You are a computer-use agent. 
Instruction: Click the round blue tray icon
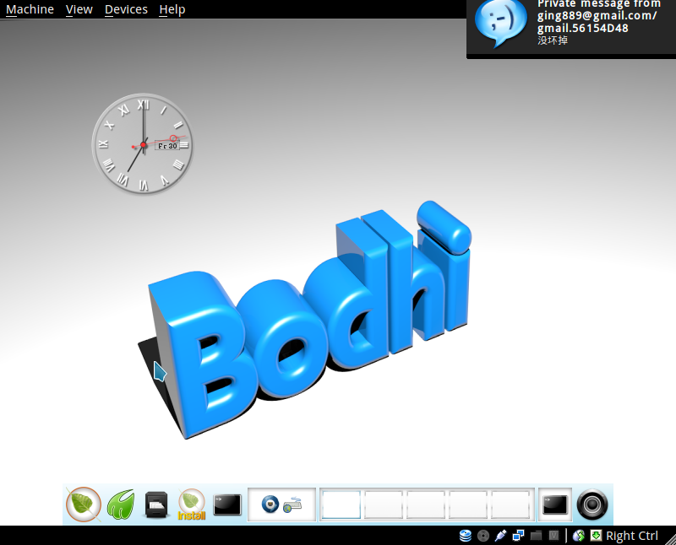click(270, 505)
